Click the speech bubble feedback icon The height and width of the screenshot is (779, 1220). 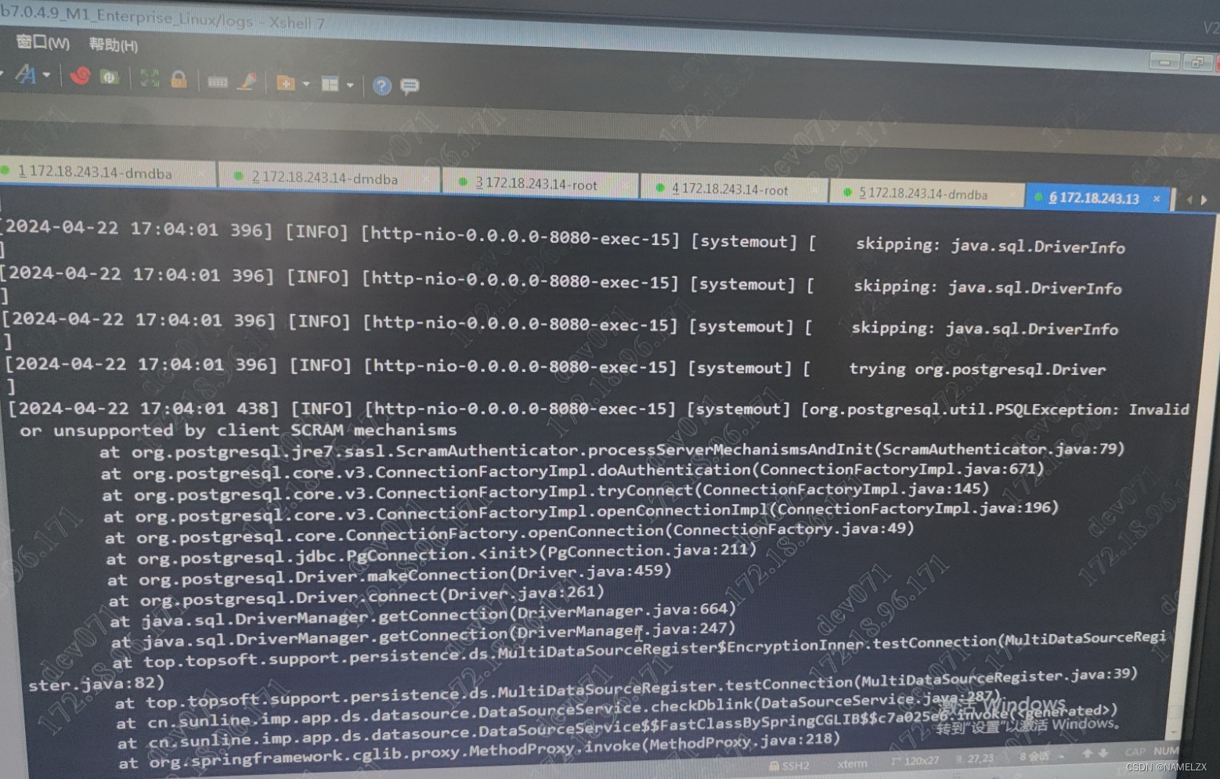[x=410, y=86]
